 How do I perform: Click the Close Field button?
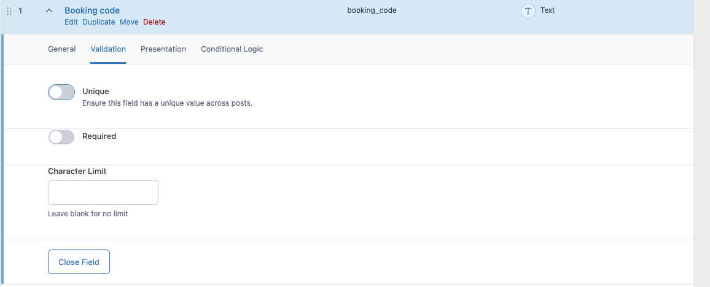point(79,262)
